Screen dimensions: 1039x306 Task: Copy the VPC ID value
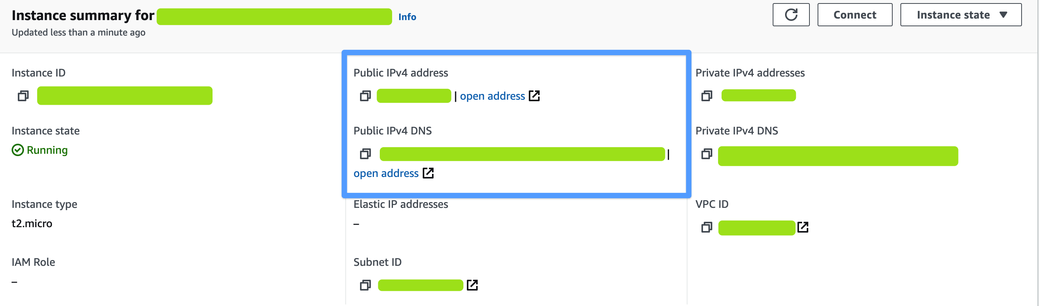click(706, 228)
